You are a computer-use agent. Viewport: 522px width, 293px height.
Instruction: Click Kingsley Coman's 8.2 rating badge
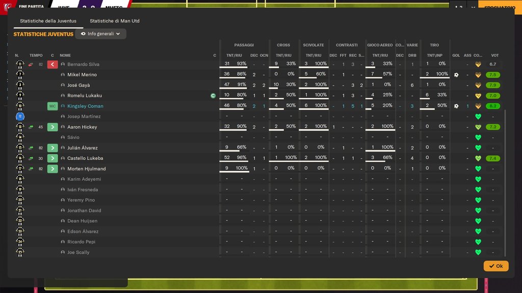pyautogui.click(x=493, y=106)
